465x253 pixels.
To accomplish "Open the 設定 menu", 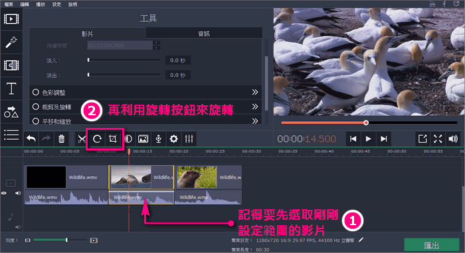I will tap(56, 4).
